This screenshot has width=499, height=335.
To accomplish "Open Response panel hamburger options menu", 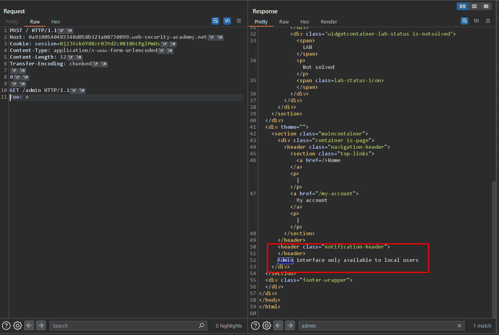I will tap(488, 21).
